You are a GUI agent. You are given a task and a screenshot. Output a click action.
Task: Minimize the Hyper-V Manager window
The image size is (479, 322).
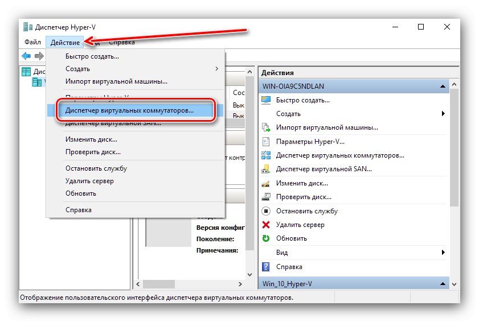pos(395,27)
